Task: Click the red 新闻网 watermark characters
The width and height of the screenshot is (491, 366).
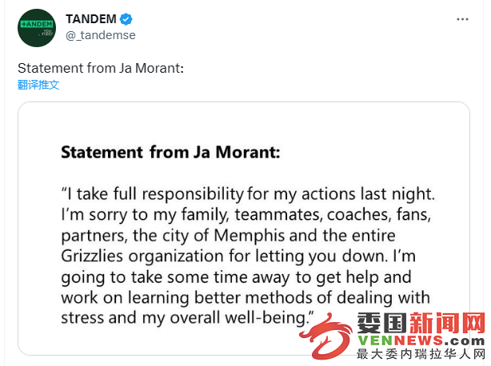Action: click(x=448, y=323)
